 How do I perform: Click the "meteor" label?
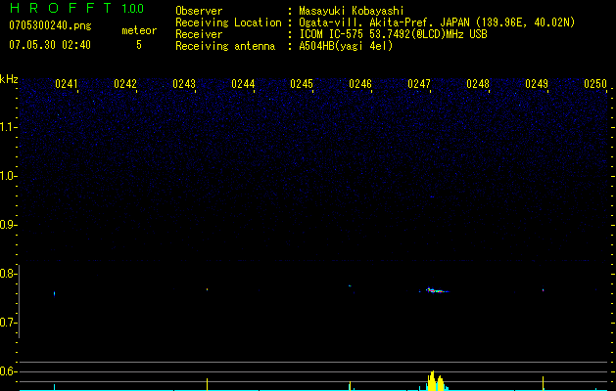[139, 30]
